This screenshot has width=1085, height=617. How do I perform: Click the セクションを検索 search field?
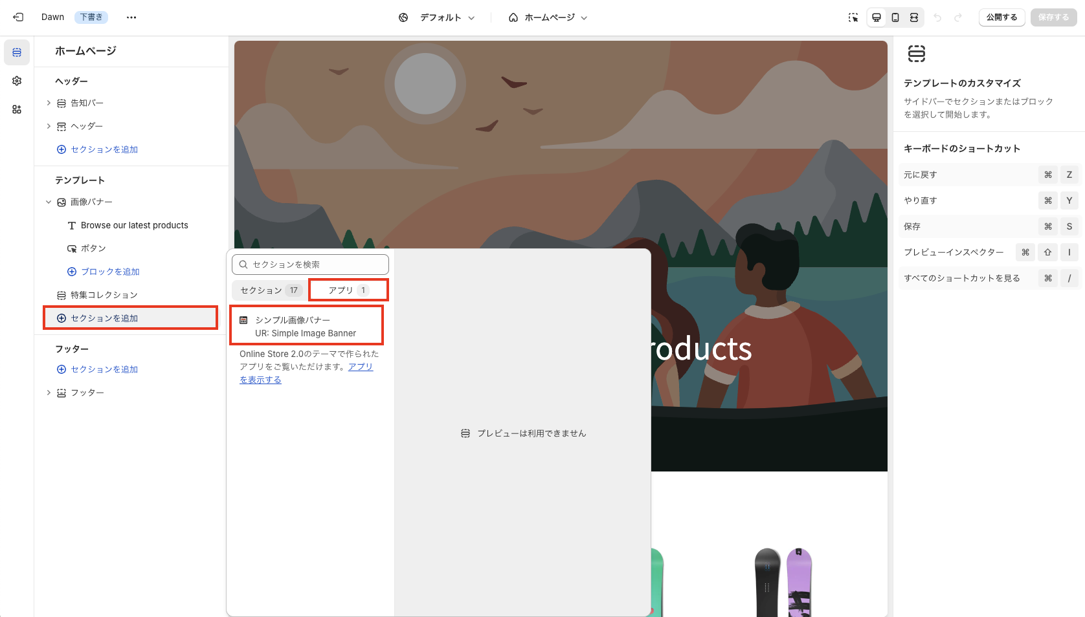click(309, 264)
